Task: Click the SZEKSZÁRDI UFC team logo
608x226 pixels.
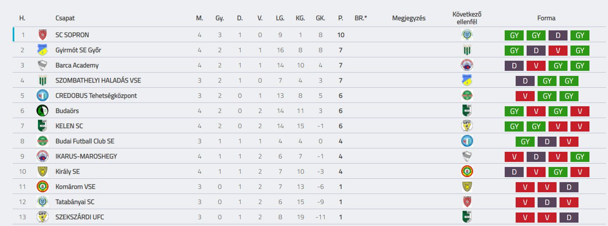Action: [42, 217]
